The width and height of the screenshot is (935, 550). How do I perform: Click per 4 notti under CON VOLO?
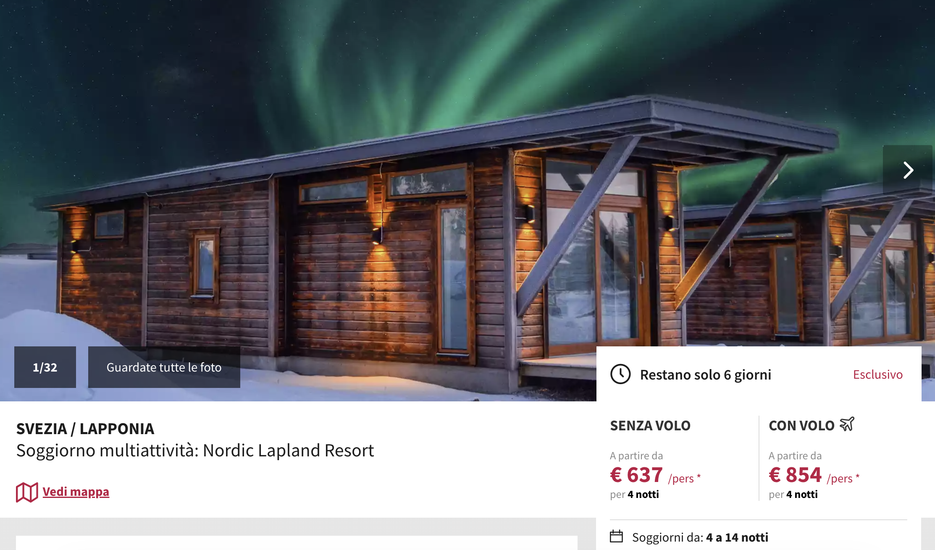[793, 495]
